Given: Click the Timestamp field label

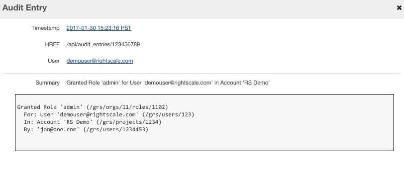Looking at the screenshot, I should pos(45,28).
